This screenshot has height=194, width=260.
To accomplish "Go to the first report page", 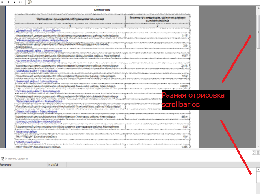I will click(x=2, y=2).
